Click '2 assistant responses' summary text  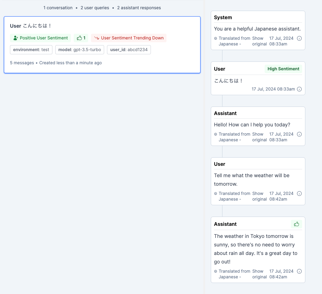[139, 8]
